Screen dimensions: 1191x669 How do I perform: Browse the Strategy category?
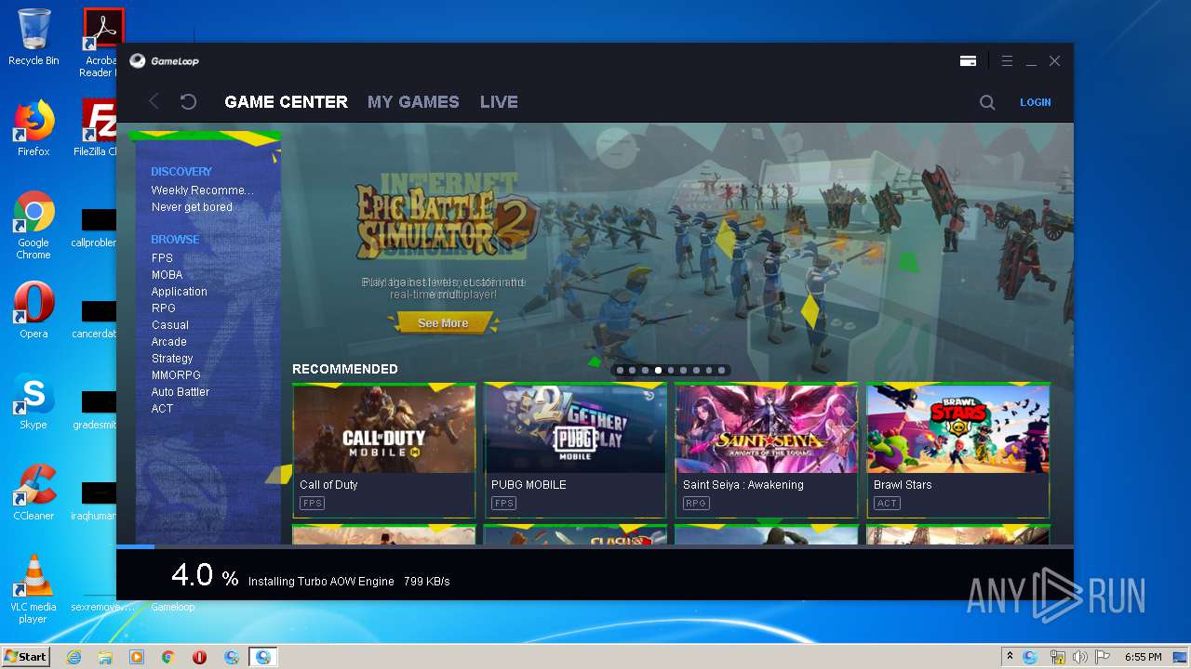(x=172, y=359)
